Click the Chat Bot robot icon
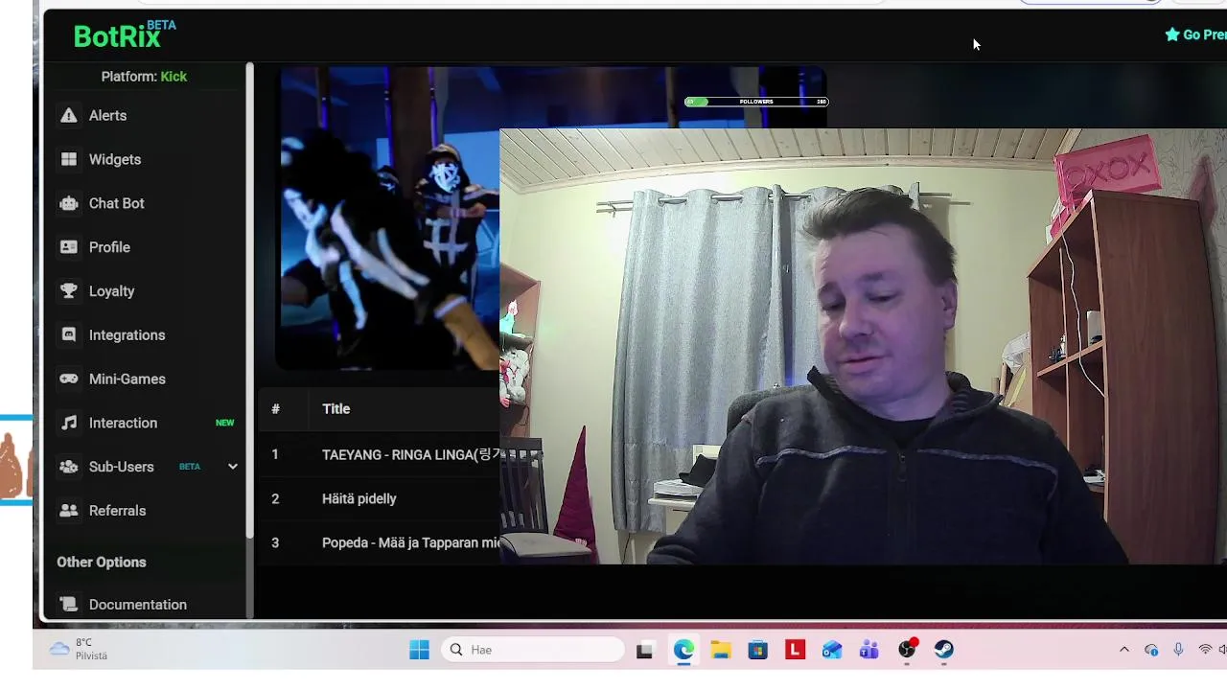1227x690 pixels. [69, 203]
